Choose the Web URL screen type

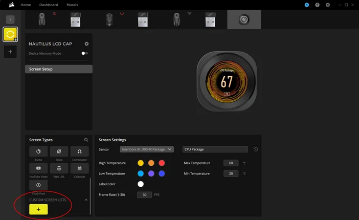point(59,168)
